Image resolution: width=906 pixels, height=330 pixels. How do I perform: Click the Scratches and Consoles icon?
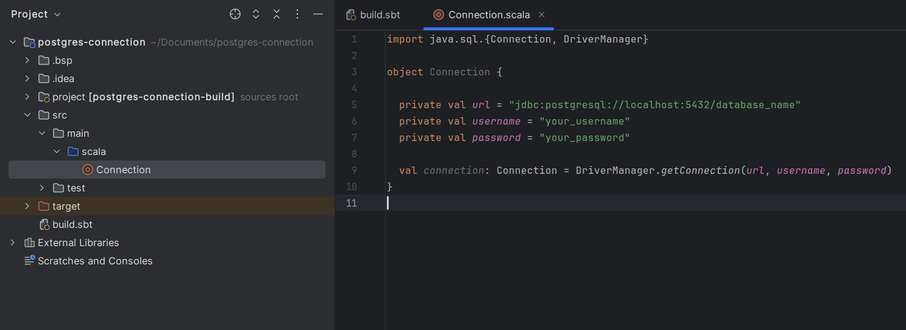click(x=29, y=261)
